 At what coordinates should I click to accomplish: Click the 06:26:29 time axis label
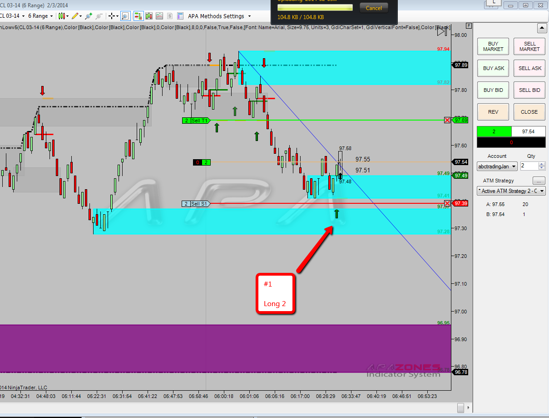point(326,396)
